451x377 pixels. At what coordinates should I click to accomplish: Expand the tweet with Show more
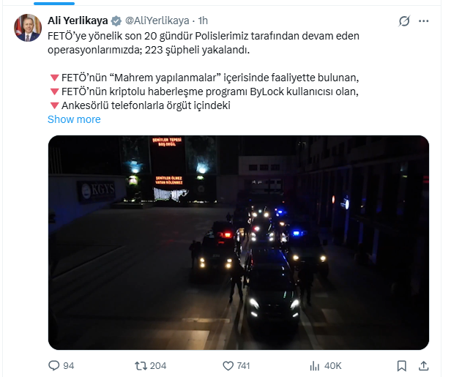(74, 119)
